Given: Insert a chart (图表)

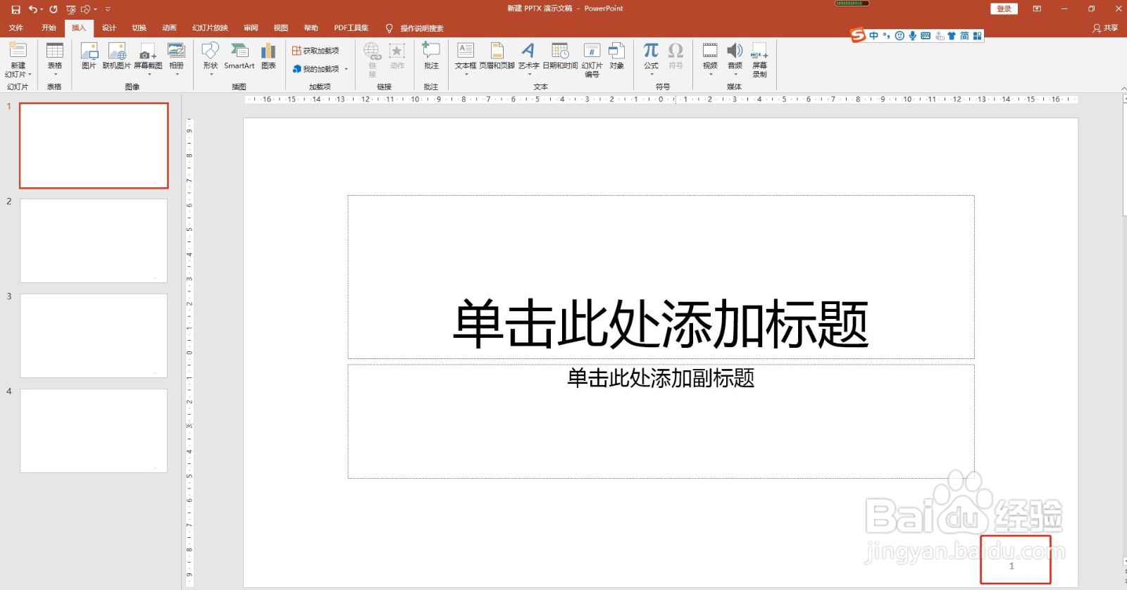Looking at the screenshot, I should tap(268, 56).
